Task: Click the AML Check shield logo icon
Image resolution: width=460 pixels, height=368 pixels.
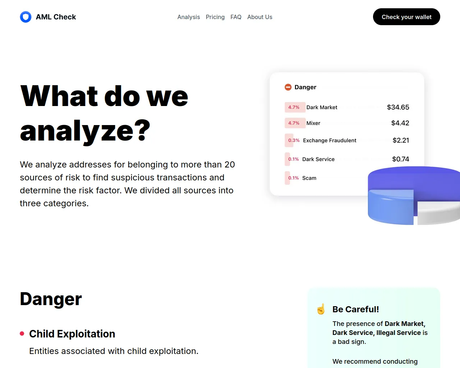Action: (26, 17)
